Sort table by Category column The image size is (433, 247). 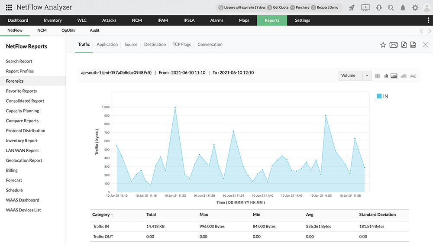coord(101,214)
